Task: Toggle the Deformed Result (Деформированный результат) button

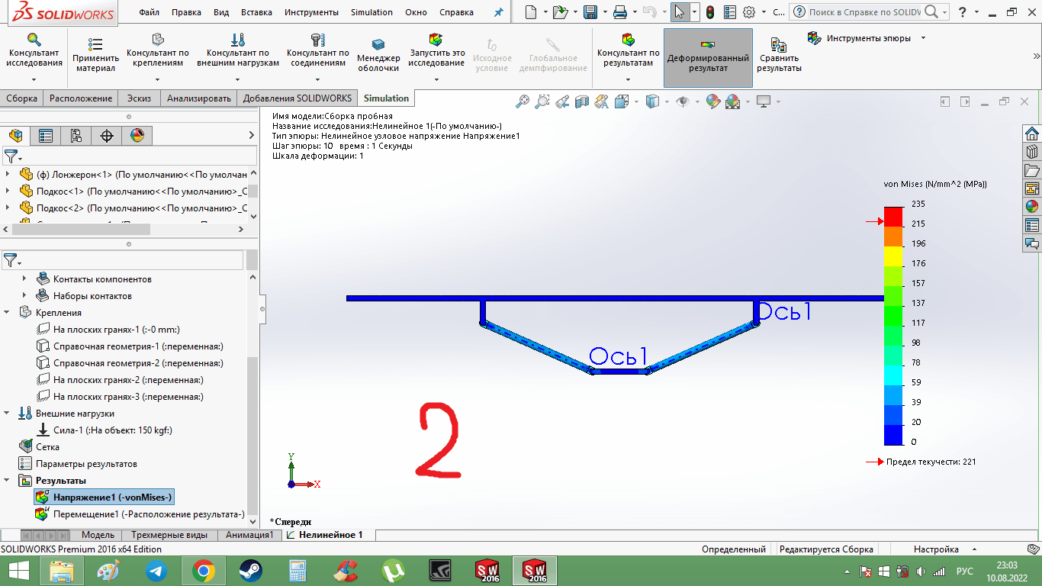Action: point(707,58)
